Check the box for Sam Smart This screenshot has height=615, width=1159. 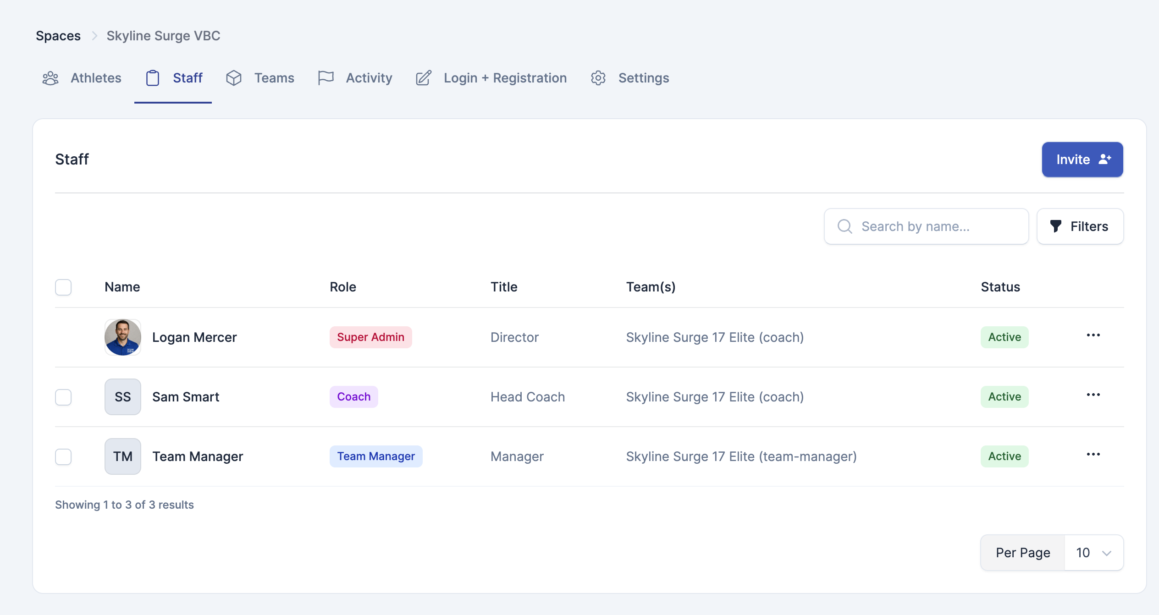[63, 397]
